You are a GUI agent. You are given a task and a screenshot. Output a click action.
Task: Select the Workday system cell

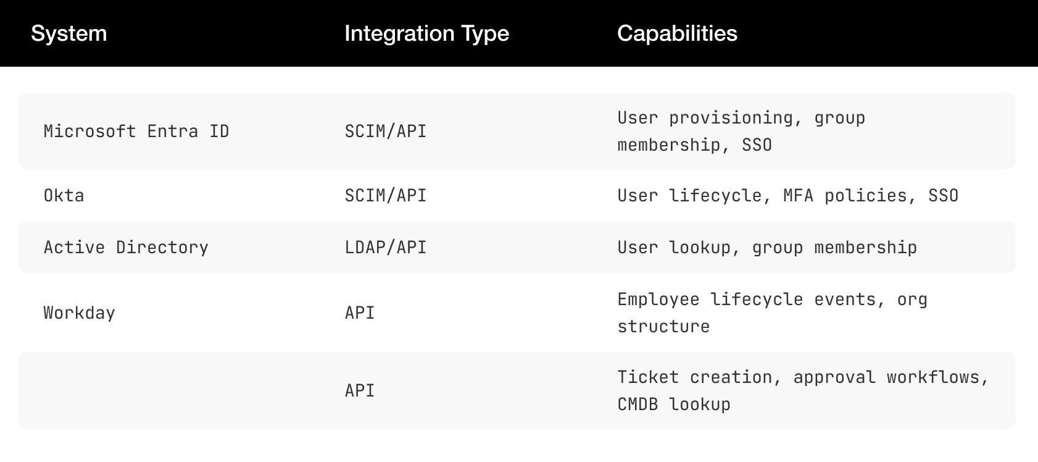(x=79, y=313)
